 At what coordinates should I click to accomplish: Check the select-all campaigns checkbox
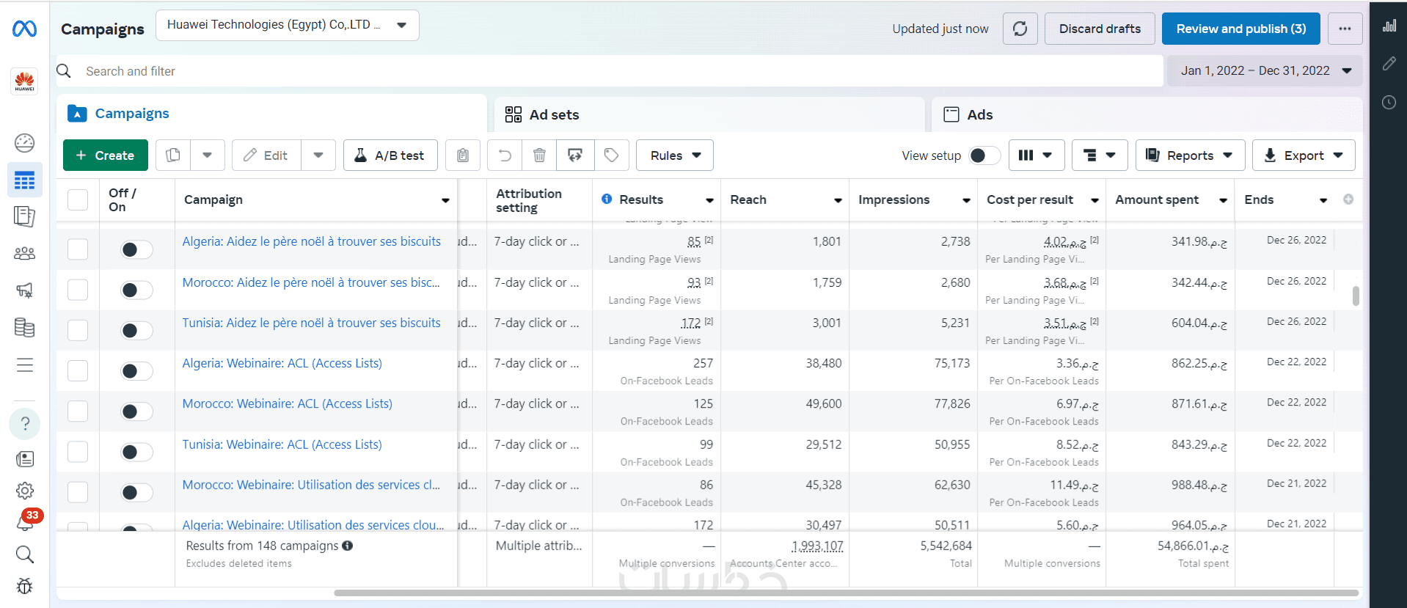point(78,199)
